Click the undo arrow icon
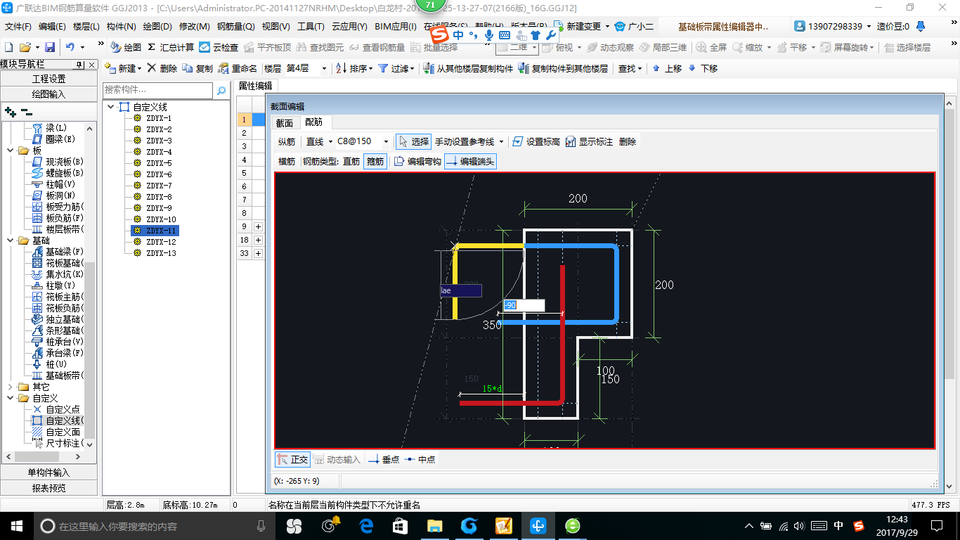Image resolution: width=960 pixels, height=540 pixels. click(x=70, y=47)
